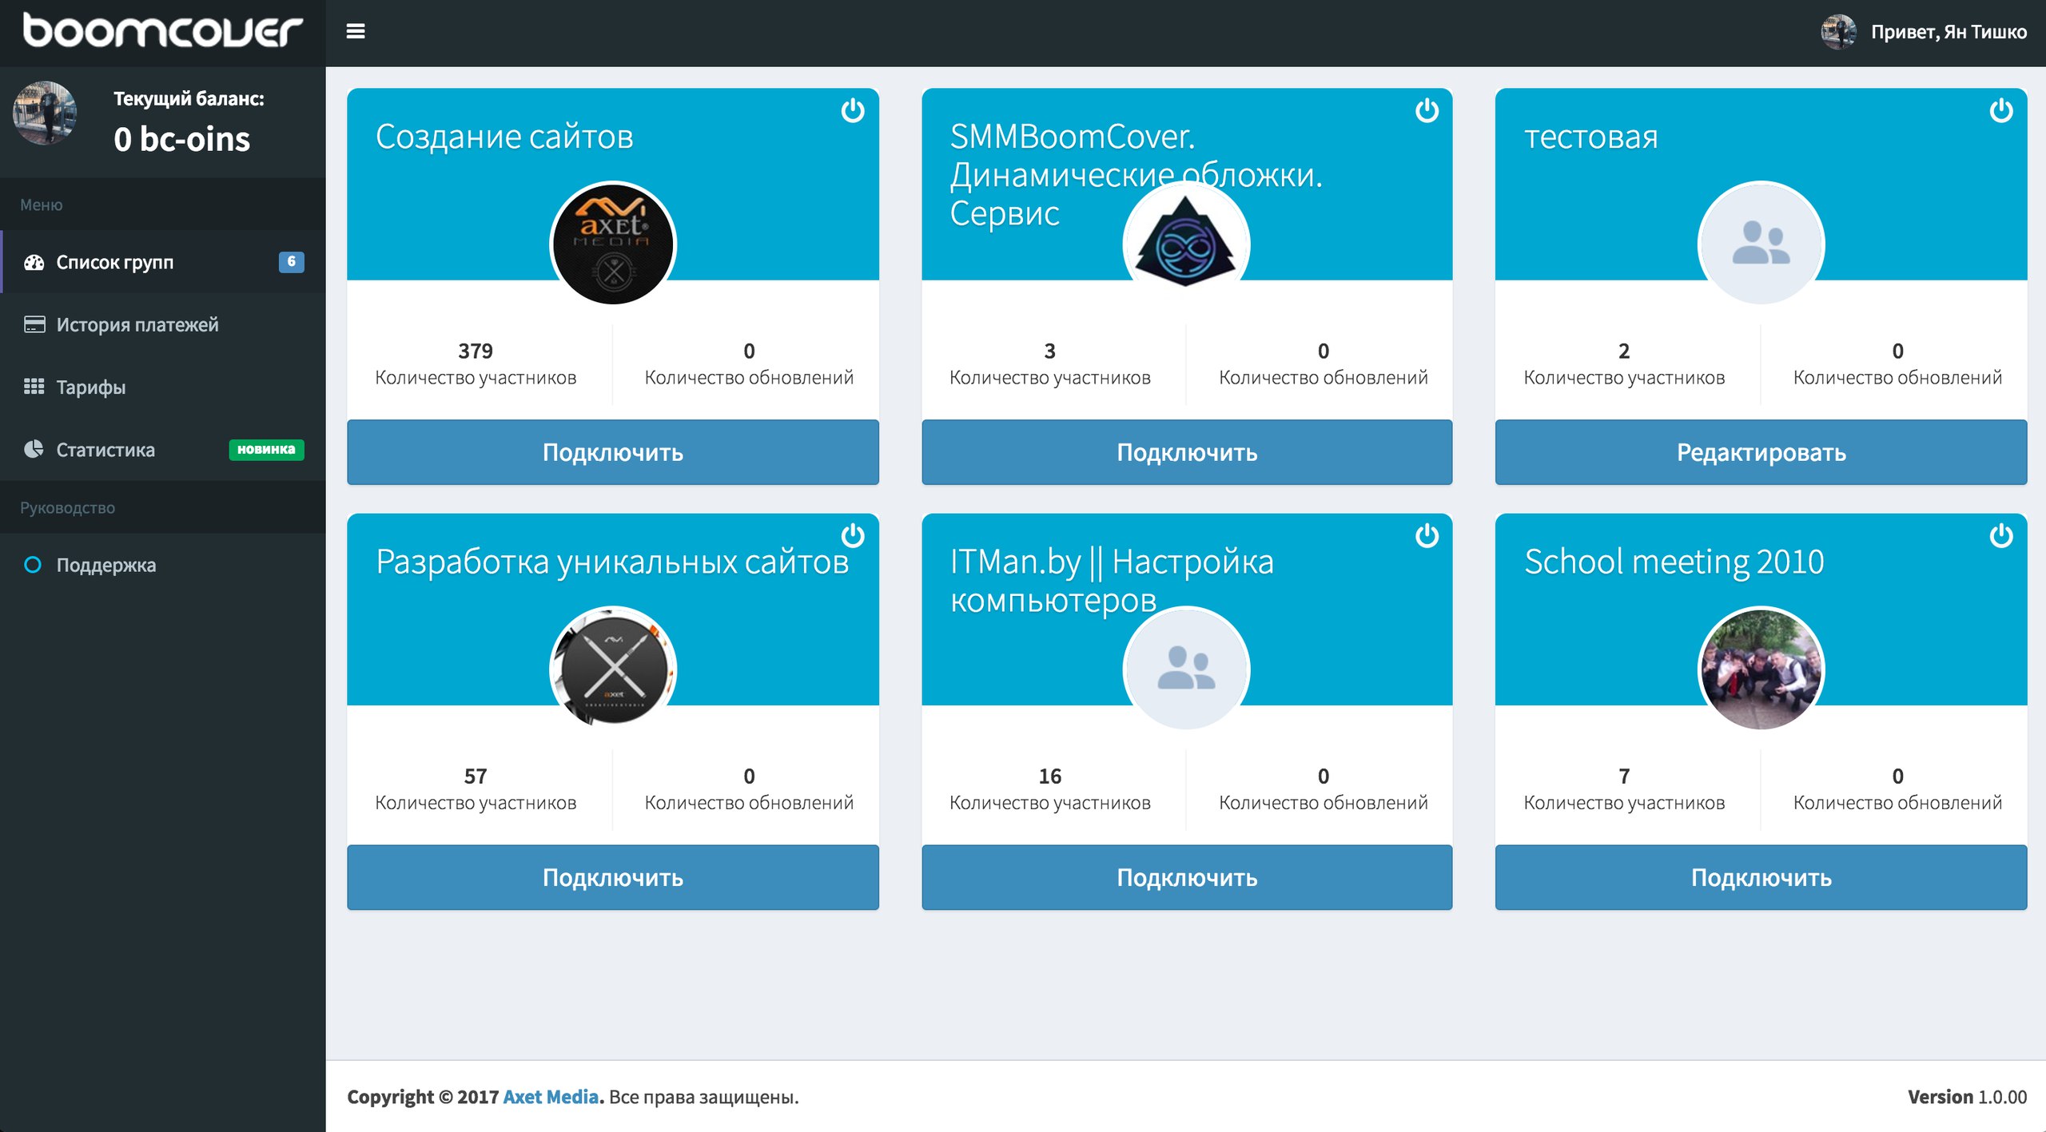Click the 7 participants count
This screenshot has height=1132, width=2046.
pos(1624,776)
